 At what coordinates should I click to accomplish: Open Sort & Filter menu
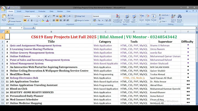coord(173,18)
